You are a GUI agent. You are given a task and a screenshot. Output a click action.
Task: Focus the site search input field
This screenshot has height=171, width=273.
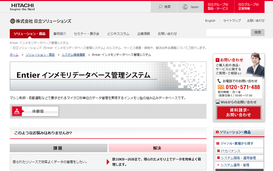coord(229,33)
